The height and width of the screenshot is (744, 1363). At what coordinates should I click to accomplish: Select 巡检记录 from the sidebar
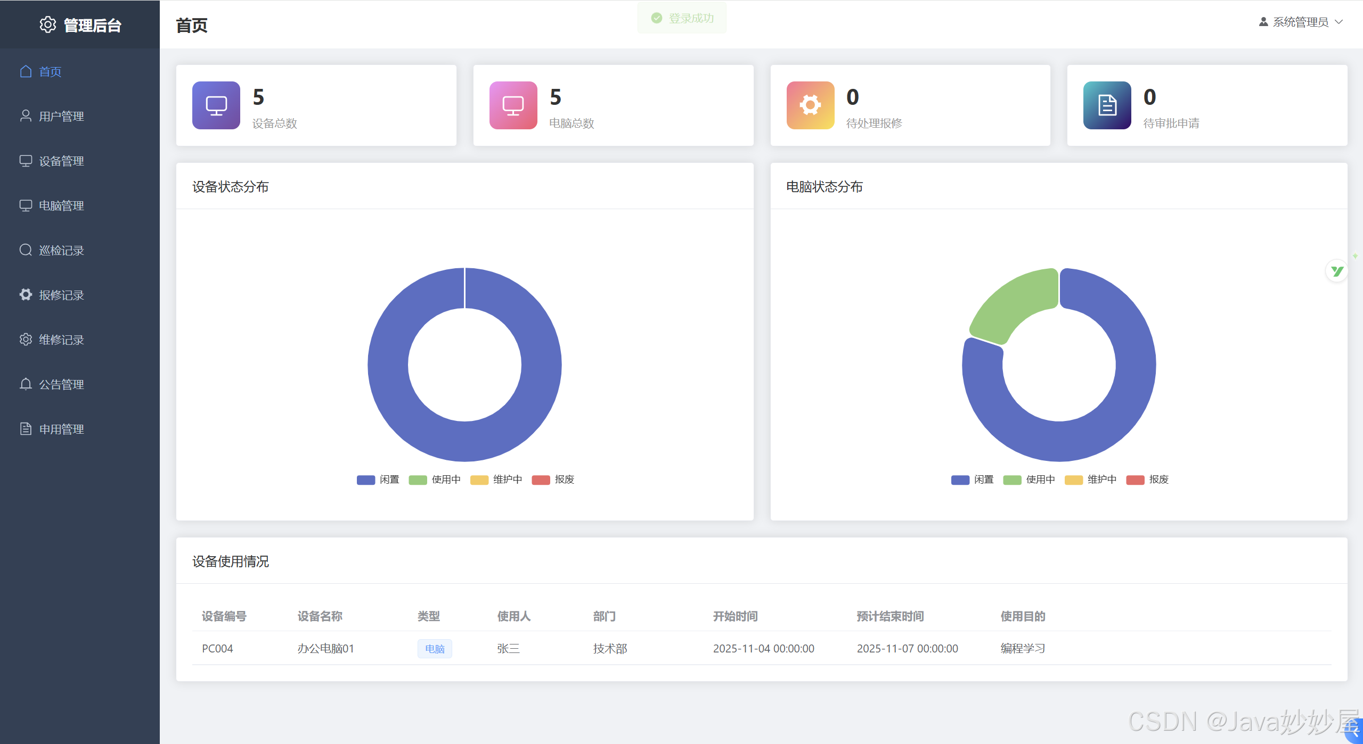(80, 250)
